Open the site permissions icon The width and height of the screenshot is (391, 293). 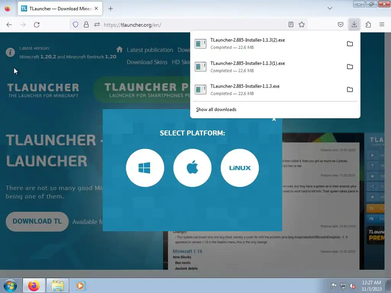[97, 24]
